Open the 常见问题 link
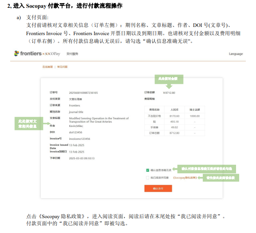 coord(62,67)
